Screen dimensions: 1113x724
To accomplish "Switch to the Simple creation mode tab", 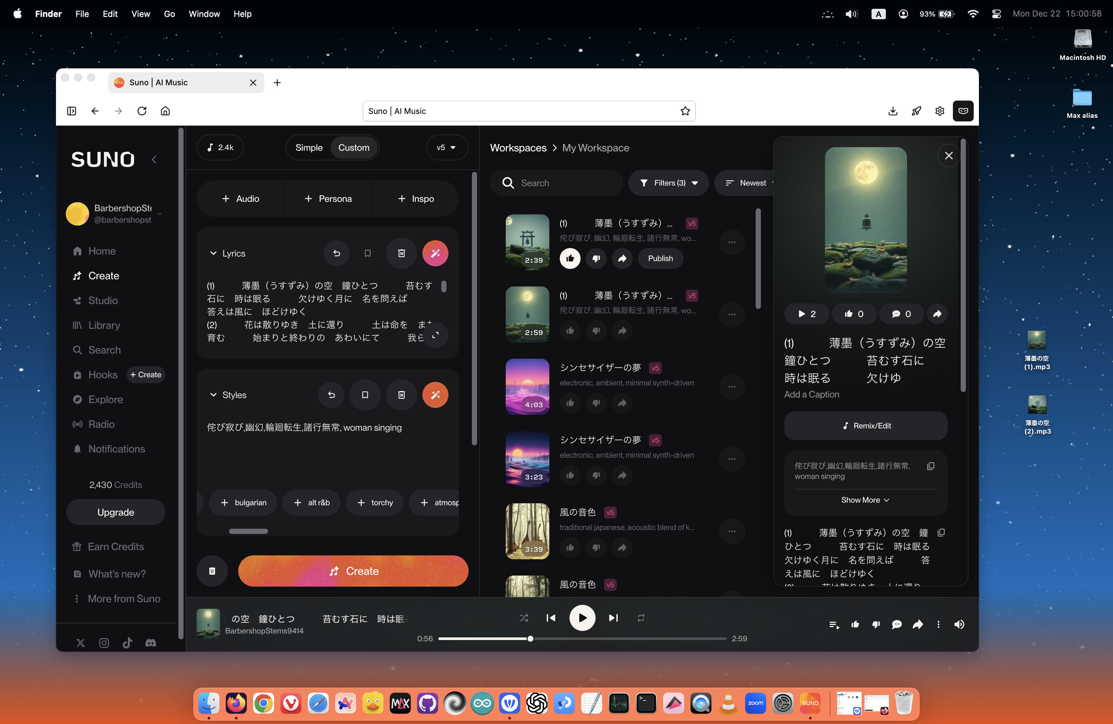I will [x=309, y=147].
